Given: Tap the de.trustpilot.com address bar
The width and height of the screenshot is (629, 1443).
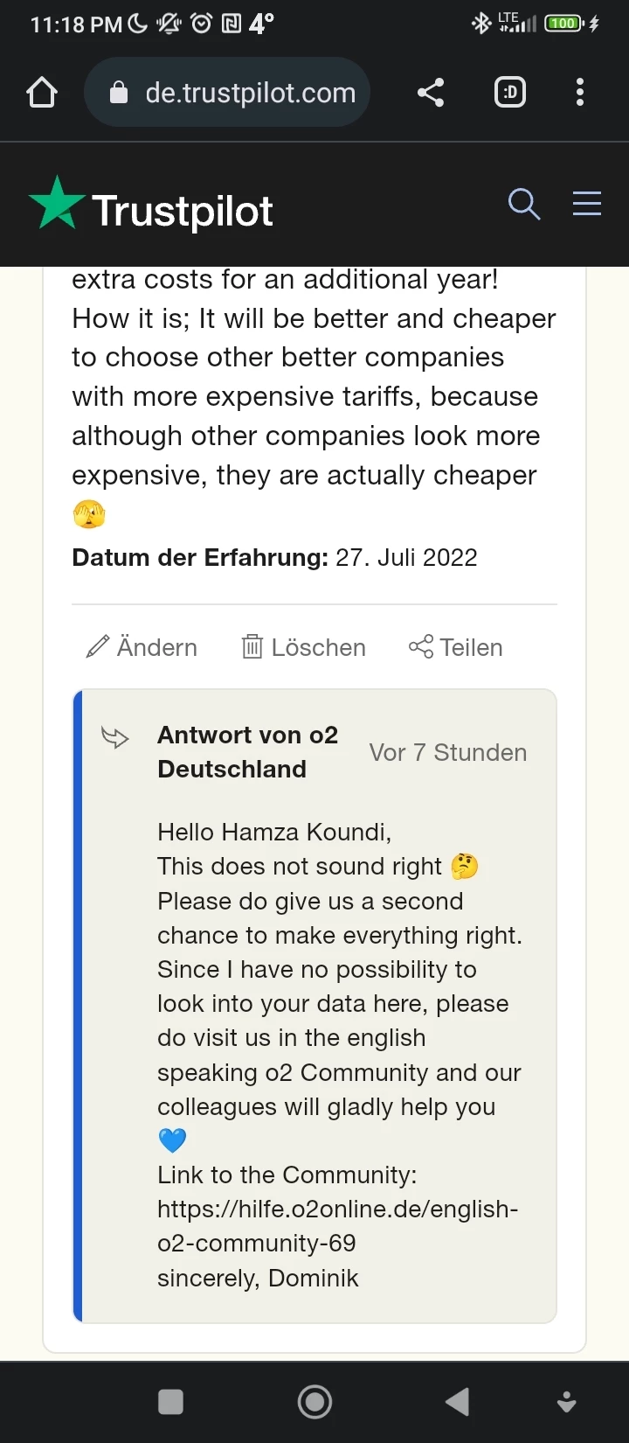Looking at the screenshot, I should coord(227,92).
